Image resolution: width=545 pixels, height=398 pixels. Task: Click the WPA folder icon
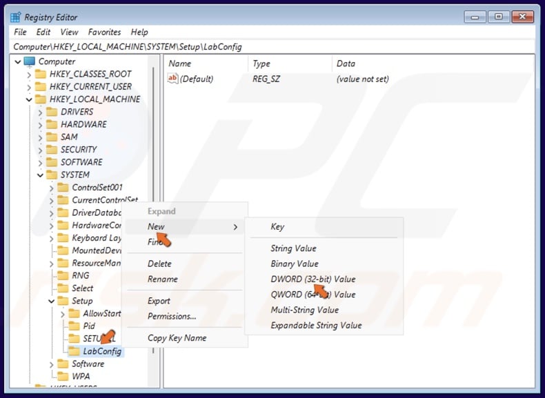click(x=63, y=376)
